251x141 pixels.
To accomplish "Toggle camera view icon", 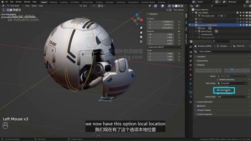I will coord(141,37).
